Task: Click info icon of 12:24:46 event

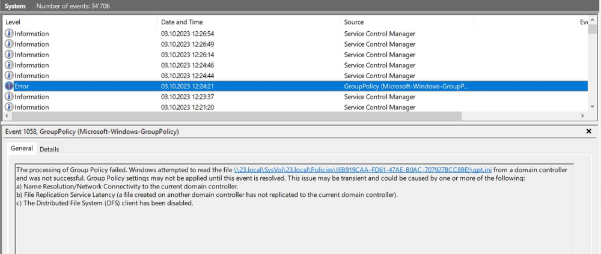Action: click(9, 65)
